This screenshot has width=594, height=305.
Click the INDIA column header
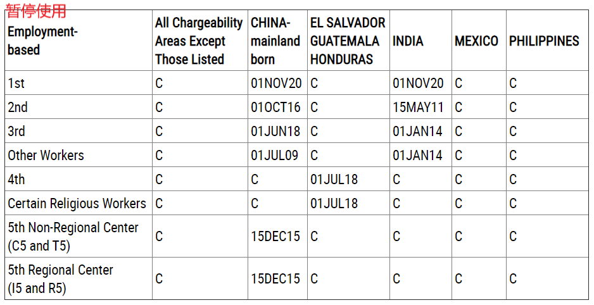(x=408, y=41)
